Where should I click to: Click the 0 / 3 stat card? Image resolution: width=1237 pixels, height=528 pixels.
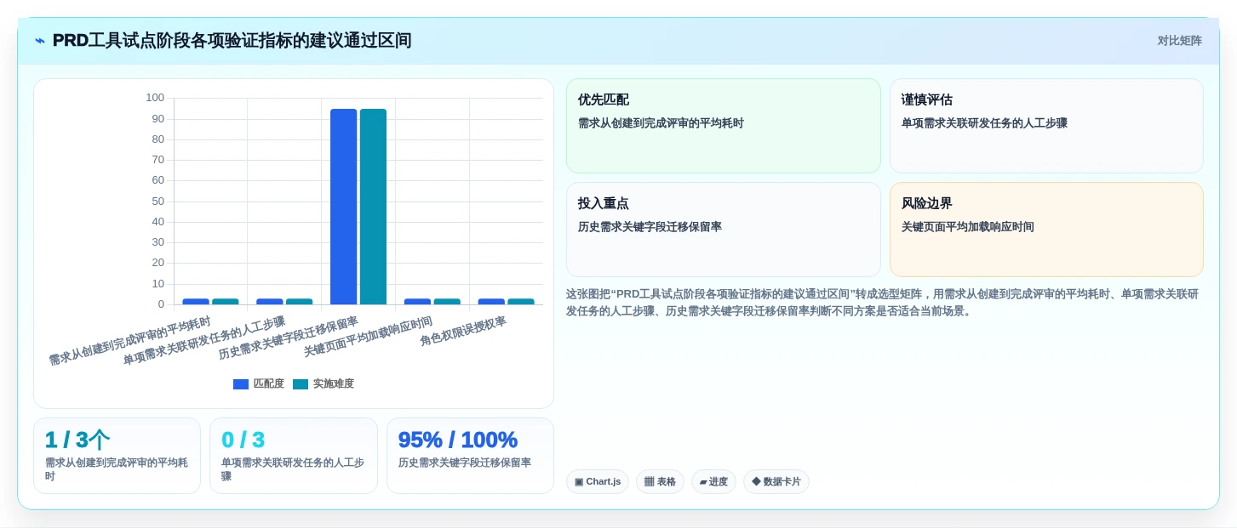coord(294,456)
